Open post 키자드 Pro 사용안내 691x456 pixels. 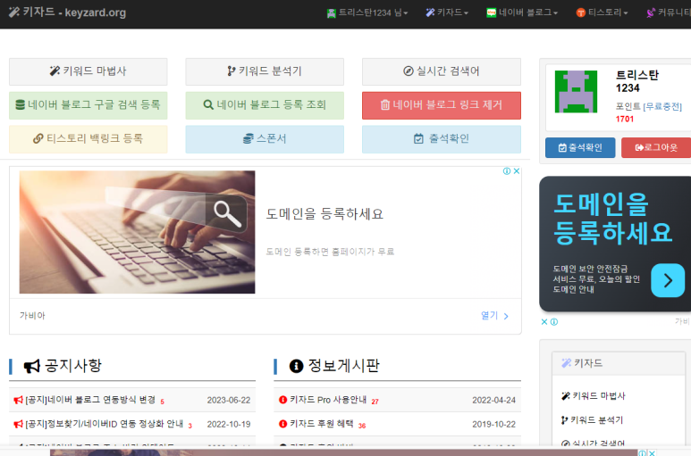click(328, 400)
